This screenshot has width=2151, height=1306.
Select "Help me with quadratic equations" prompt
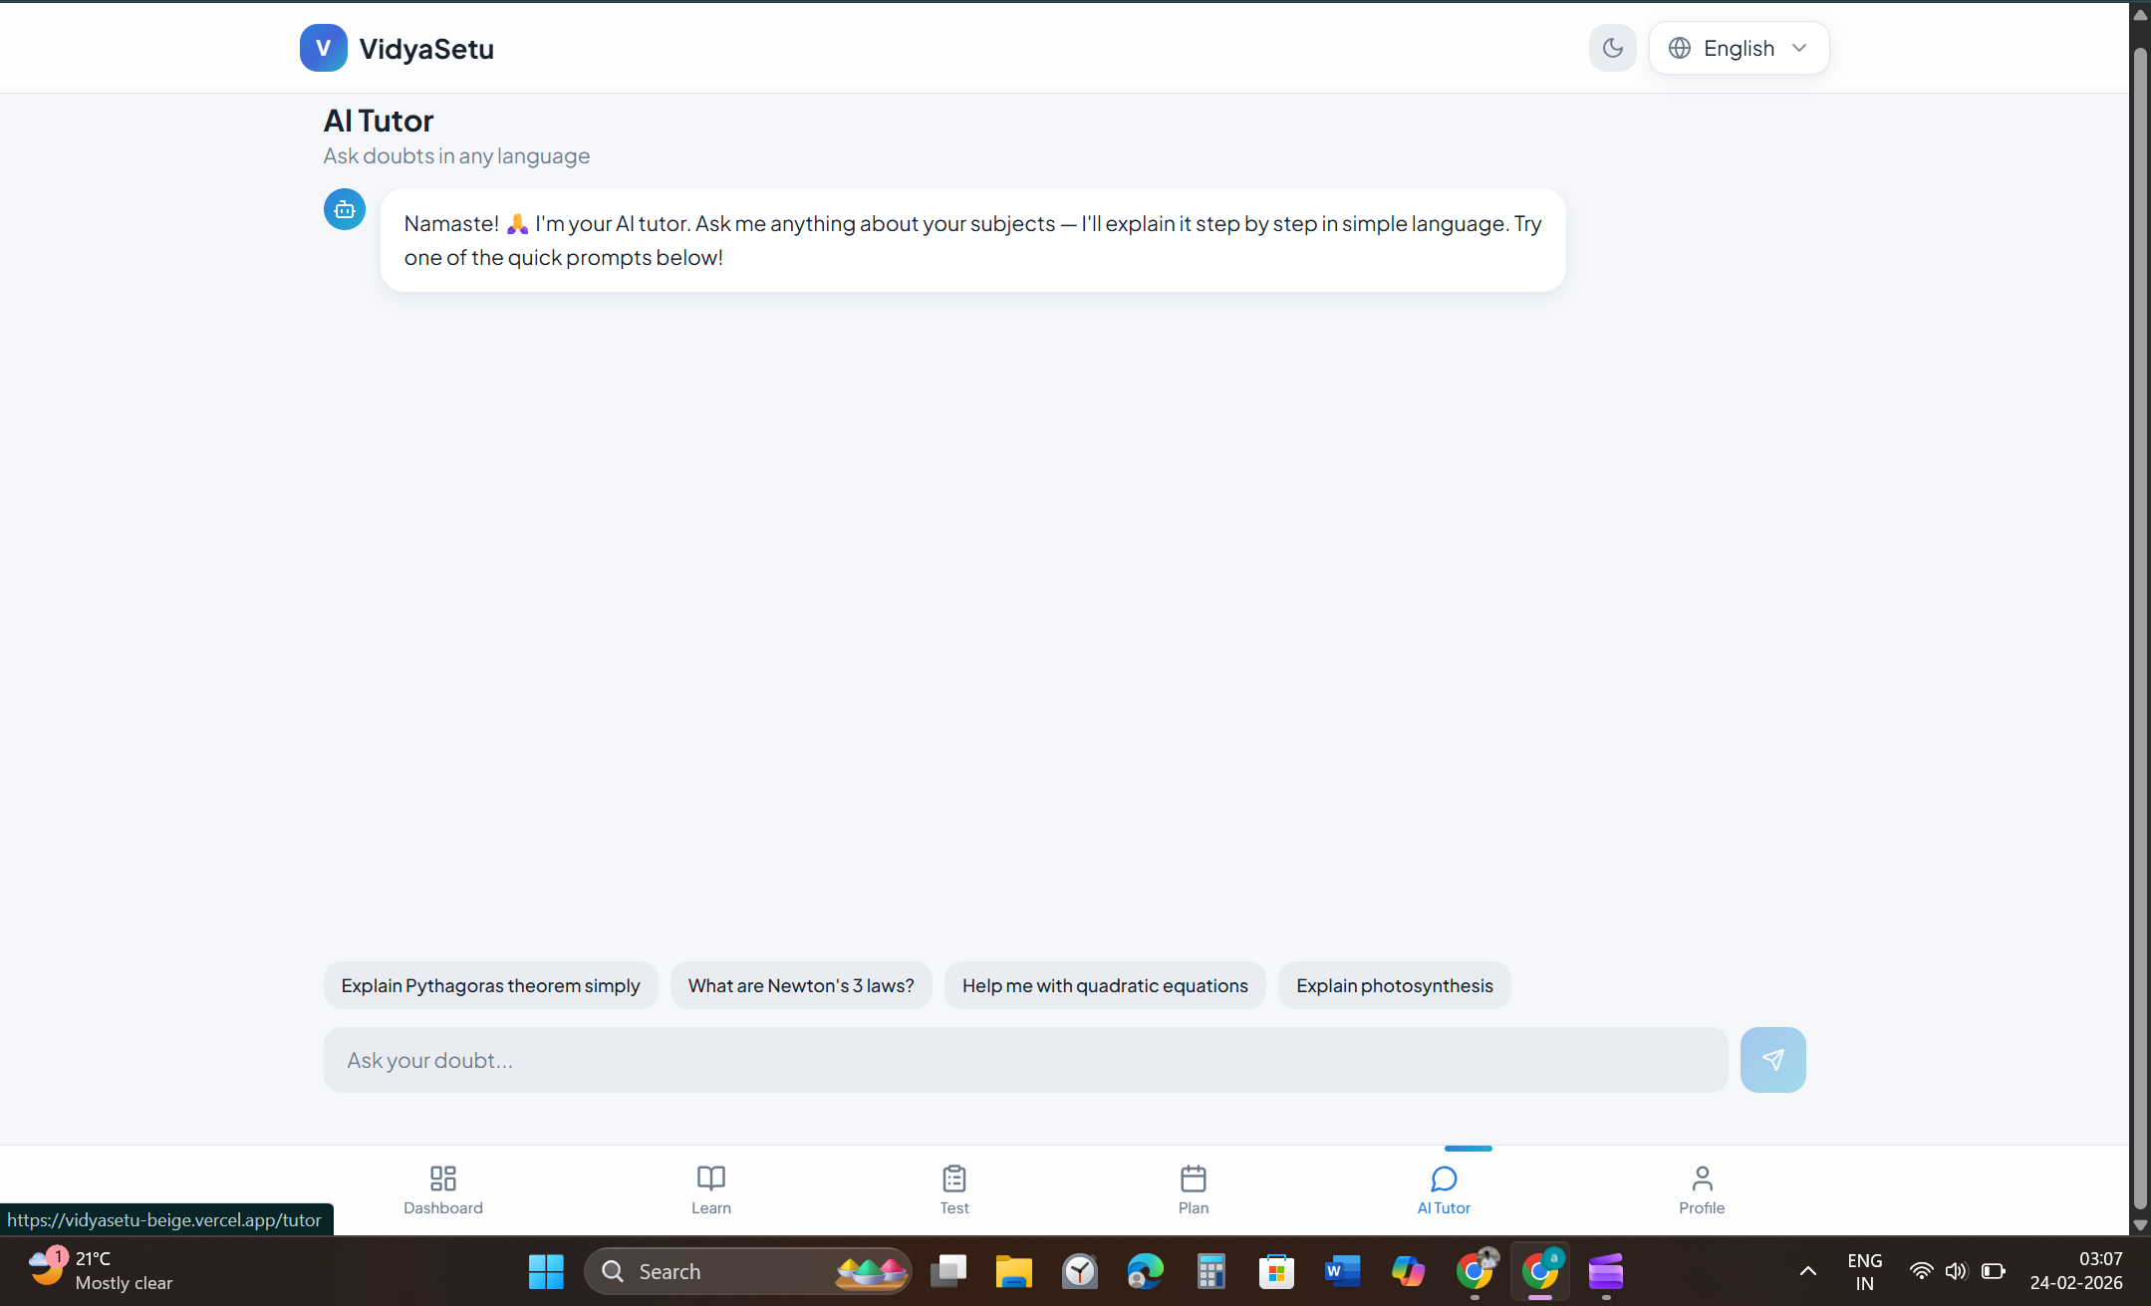tap(1104, 985)
